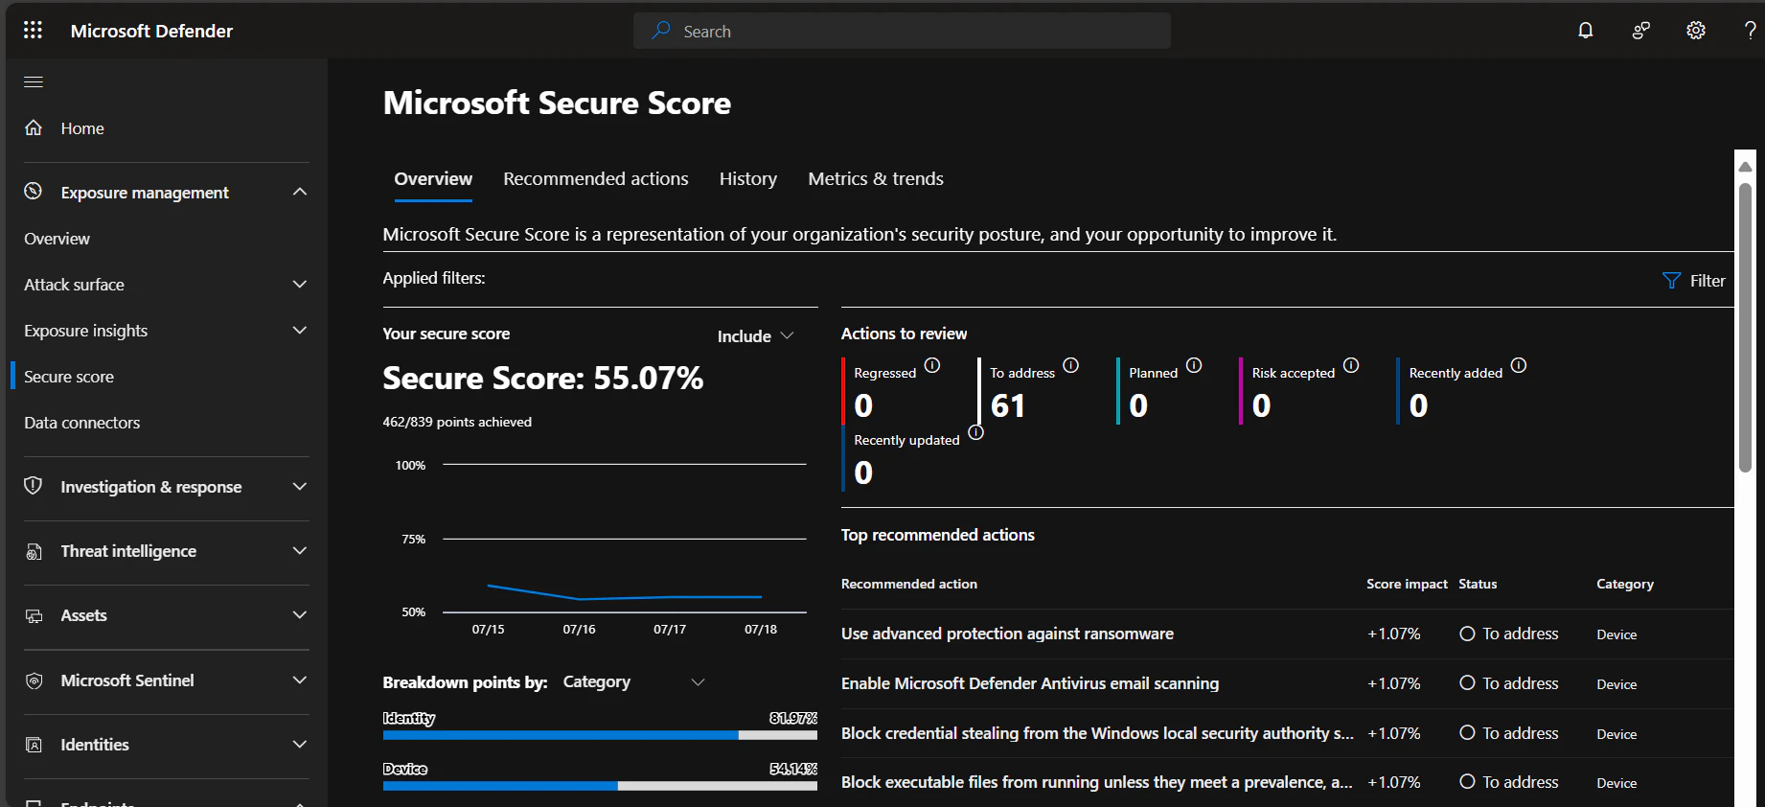Click the 462/839 points achieved text
The height and width of the screenshot is (807, 1765).
coord(457,422)
